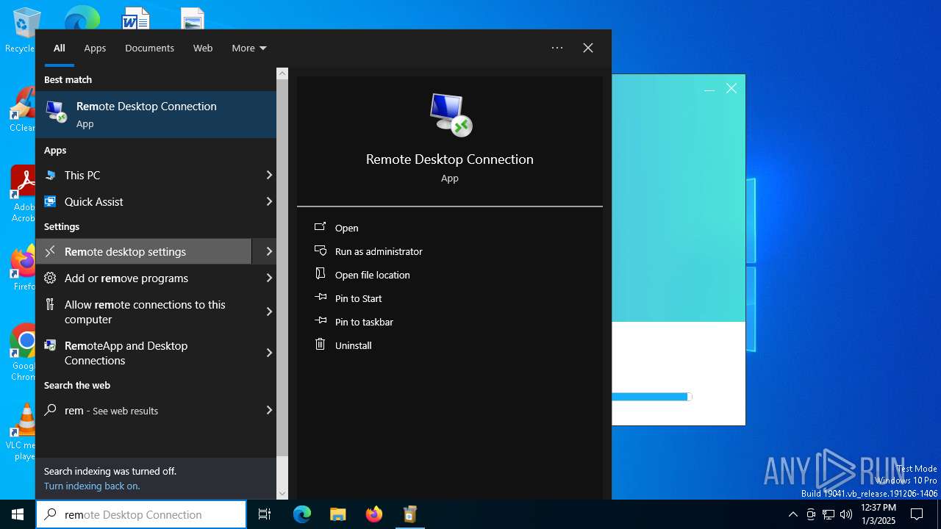Launch Firefox from the taskbar
Viewport: 941px width, 529px height.
click(x=374, y=514)
